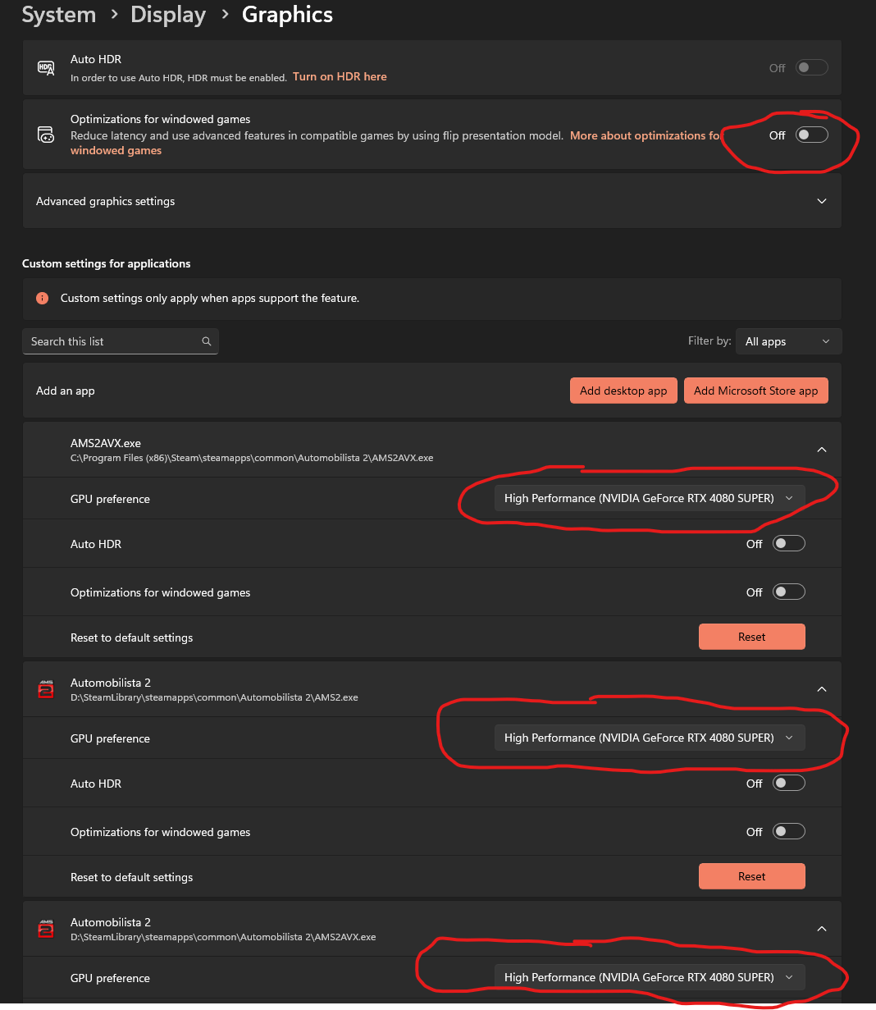Image resolution: width=876 pixels, height=1010 pixels.
Task: Open the Turn on HDR here link
Action: (340, 76)
